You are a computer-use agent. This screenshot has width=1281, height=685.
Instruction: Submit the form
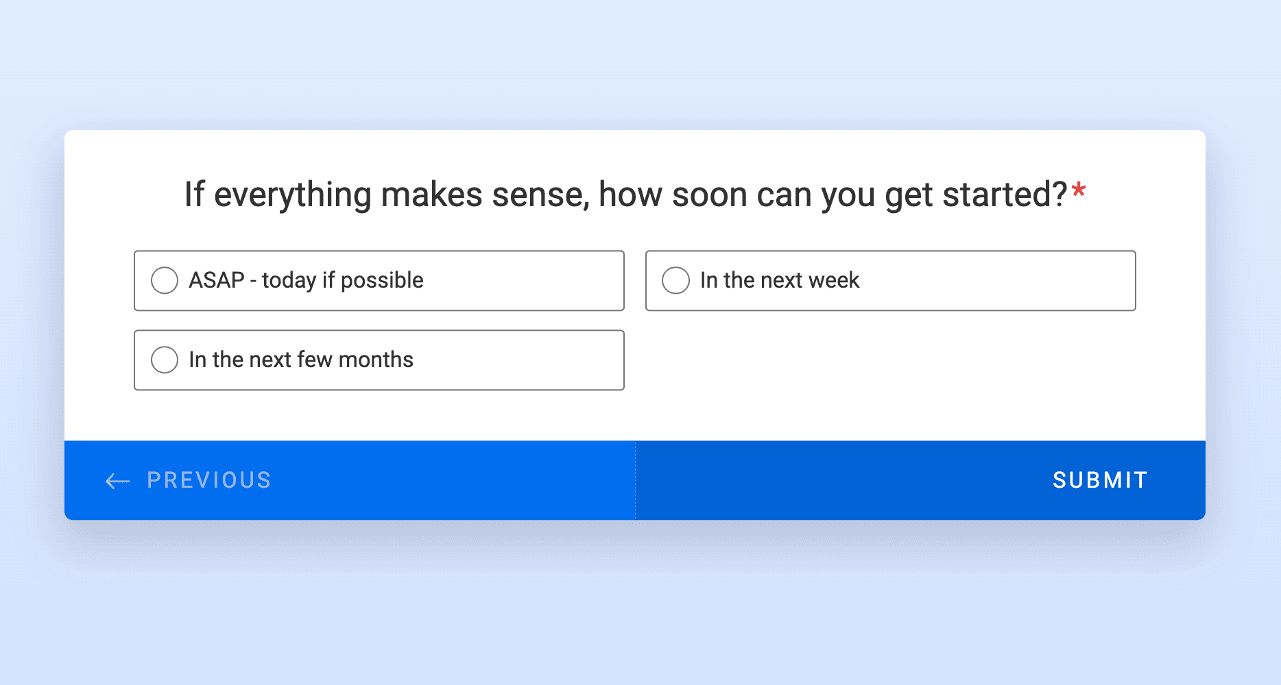click(x=1100, y=480)
